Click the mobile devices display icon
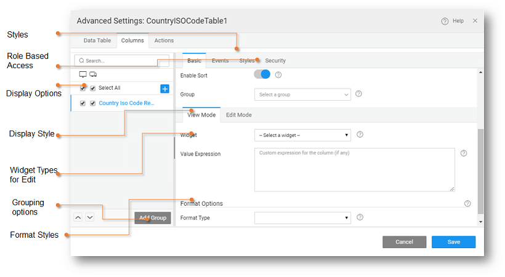 (93, 74)
